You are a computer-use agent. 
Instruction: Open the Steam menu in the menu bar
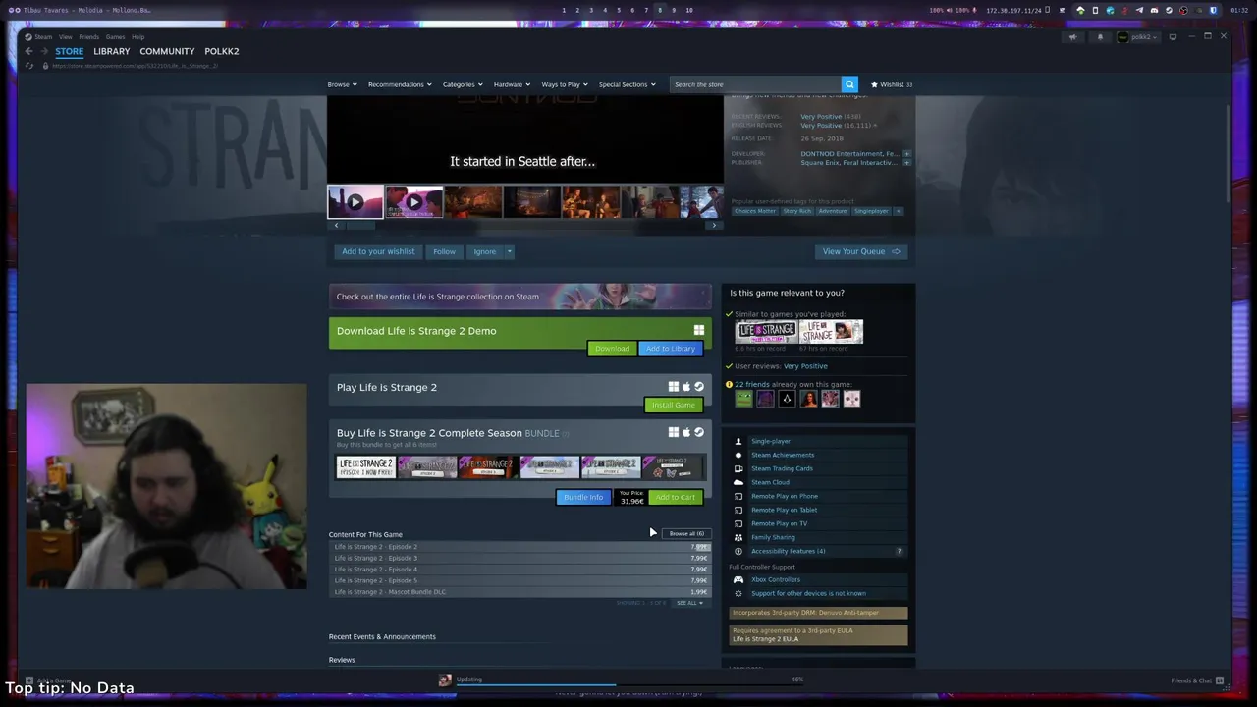43,37
